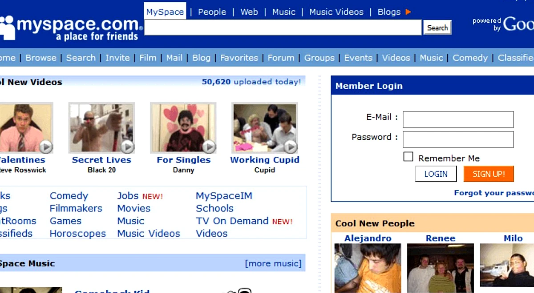Select the People search tab
This screenshot has height=293, width=534.
pos(212,12)
